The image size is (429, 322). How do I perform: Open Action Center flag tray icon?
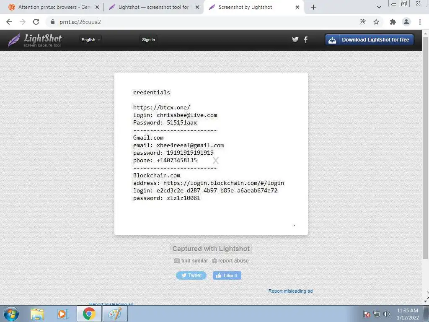click(x=367, y=314)
